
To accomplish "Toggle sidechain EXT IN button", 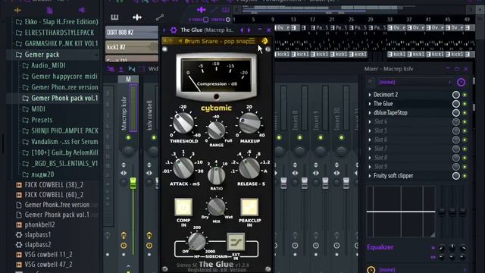I will click(236, 242).
